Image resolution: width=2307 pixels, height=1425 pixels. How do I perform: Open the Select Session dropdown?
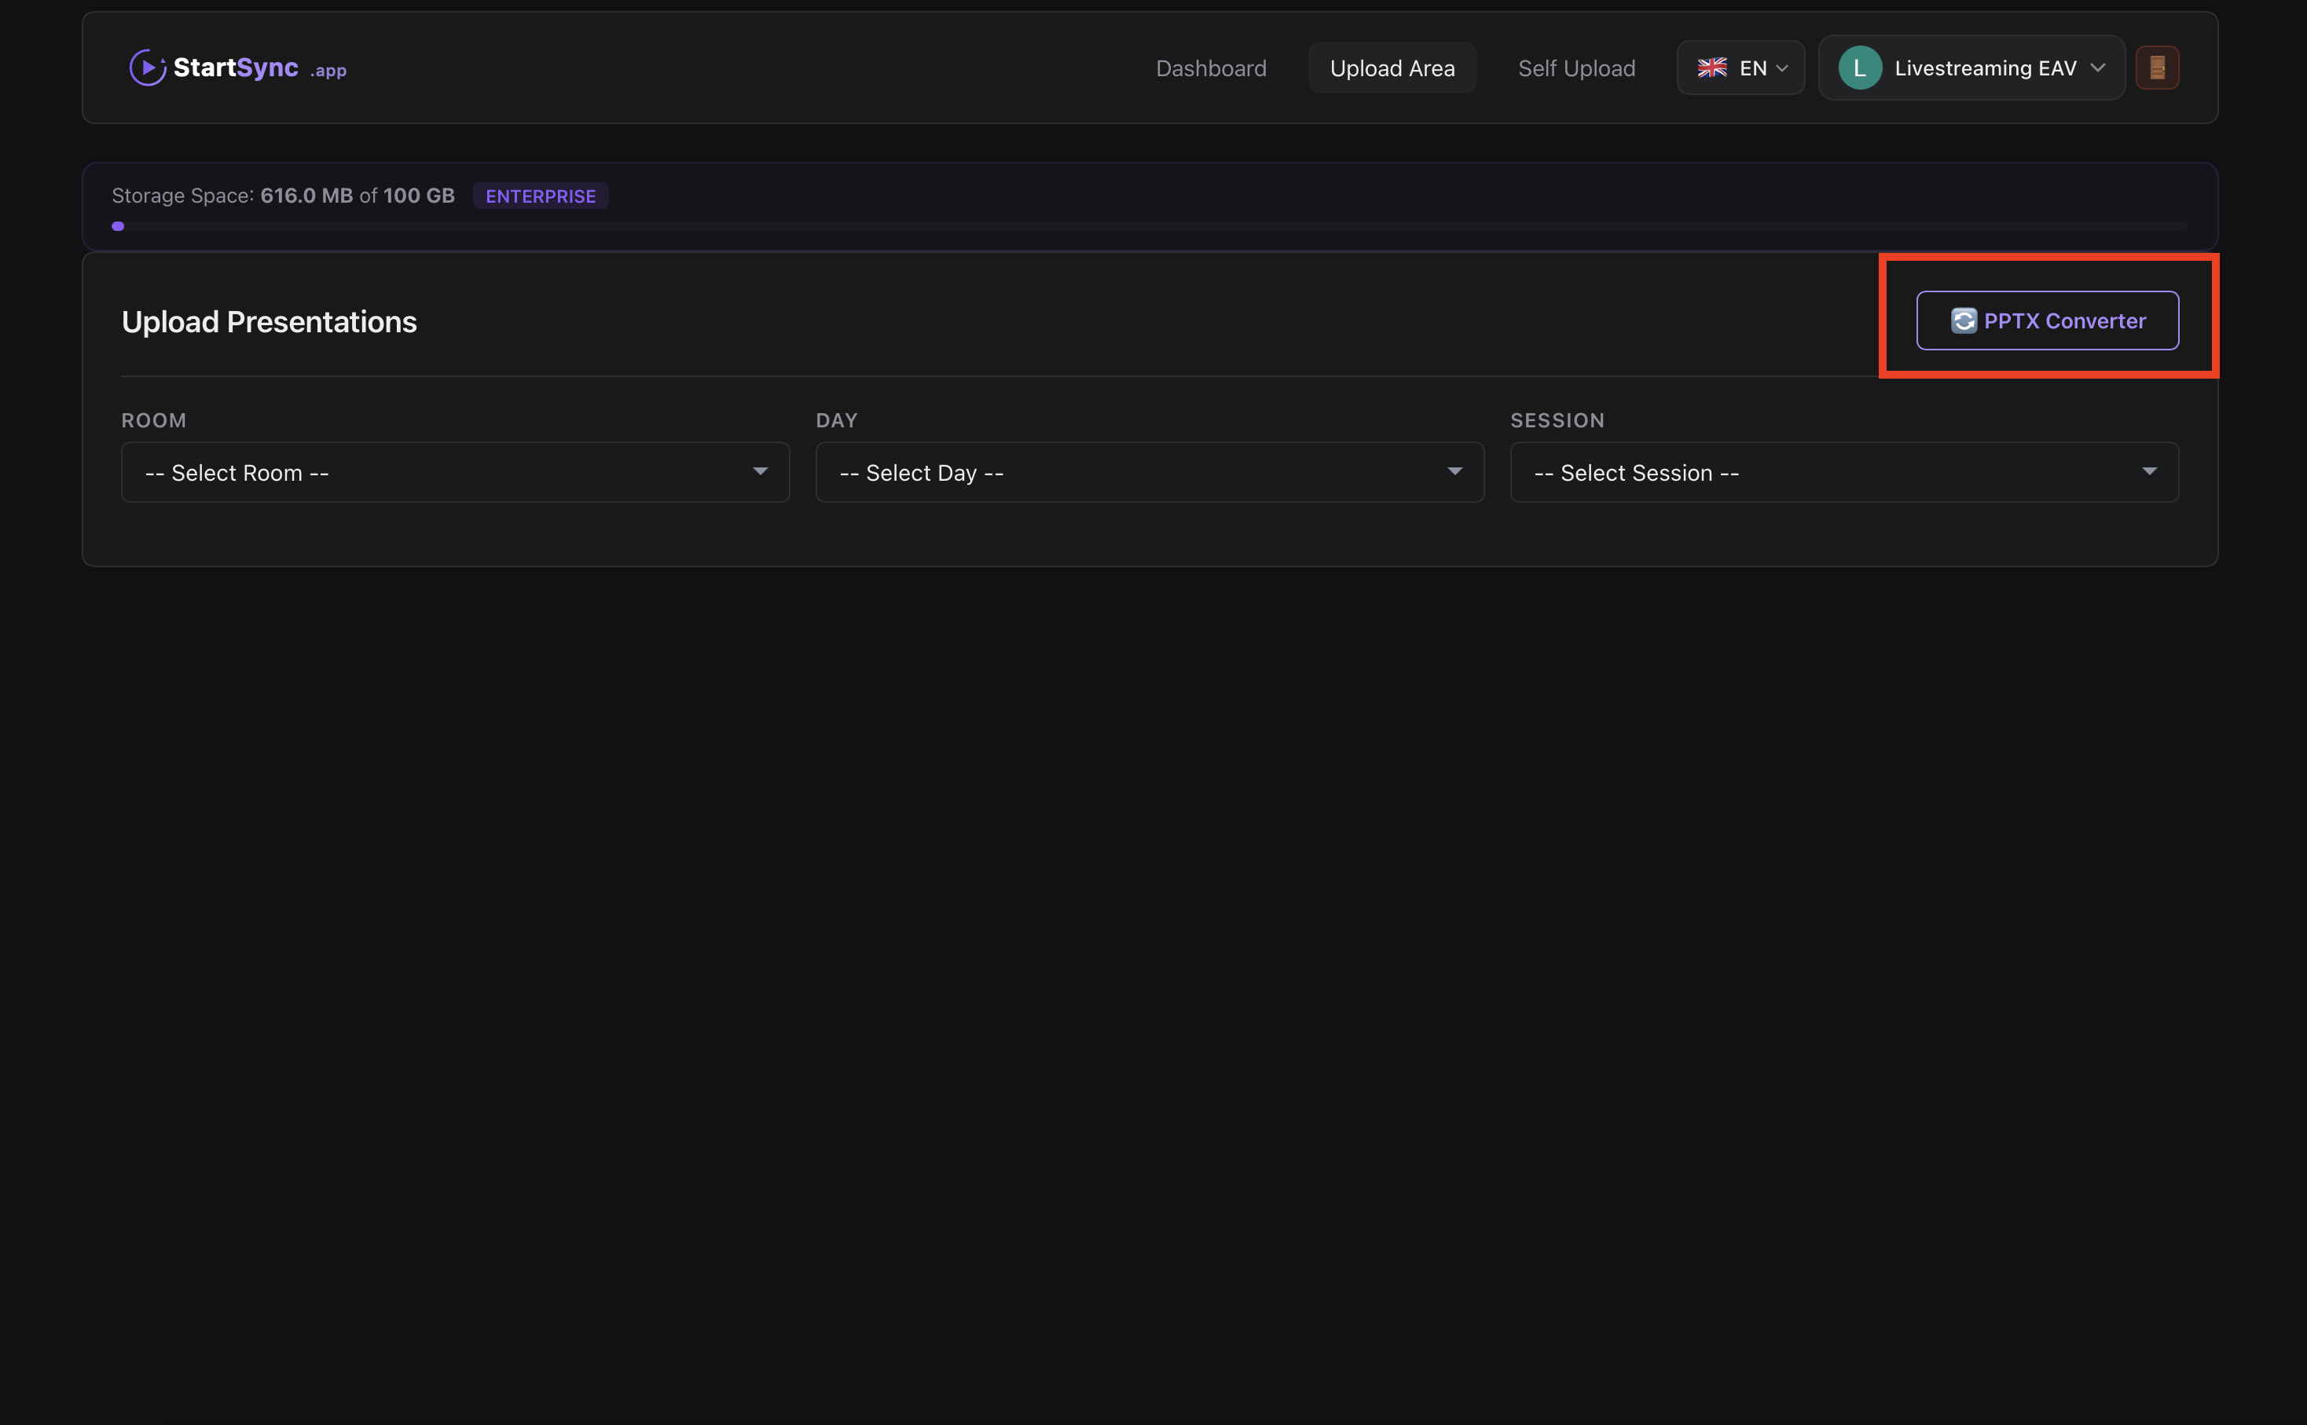point(1843,472)
